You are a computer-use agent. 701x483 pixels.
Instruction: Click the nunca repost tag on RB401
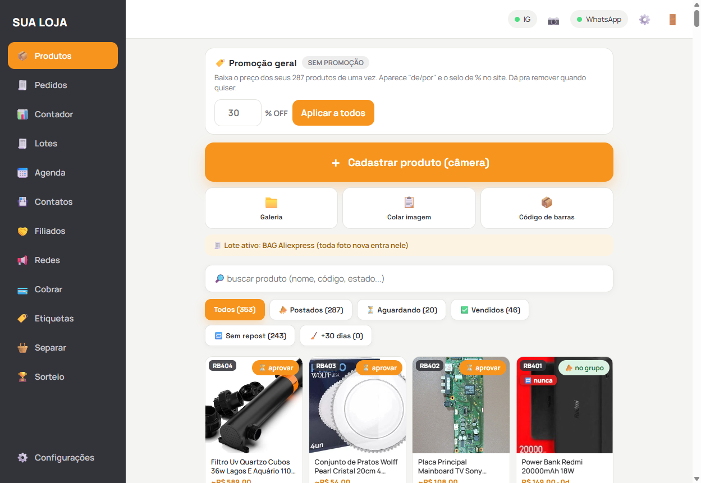coord(538,380)
